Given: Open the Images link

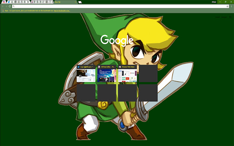Looking at the screenshot, I should coord(224,17).
